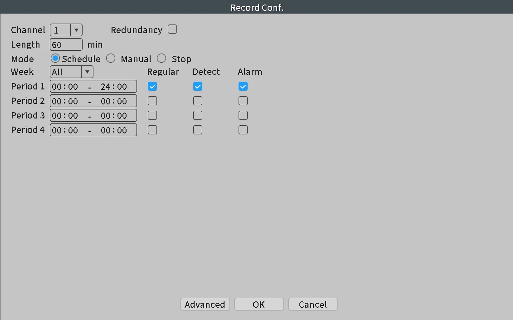
Task: Confirm settings with the OK button
Action: tap(259, 304)
